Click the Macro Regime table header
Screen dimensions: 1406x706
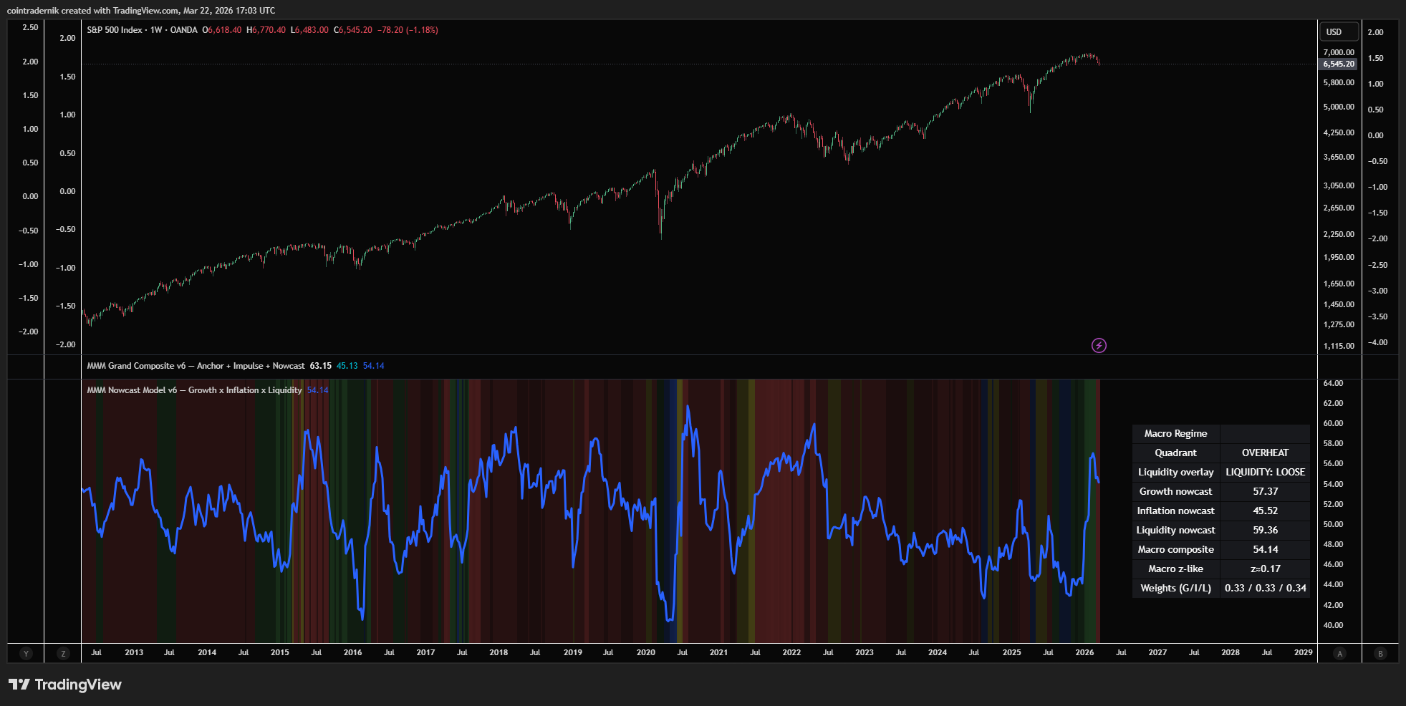tap(1175, 433)
